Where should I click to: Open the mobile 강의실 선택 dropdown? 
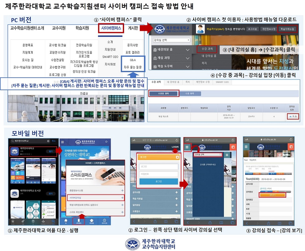pyautogui.click(x=208, y=155)
